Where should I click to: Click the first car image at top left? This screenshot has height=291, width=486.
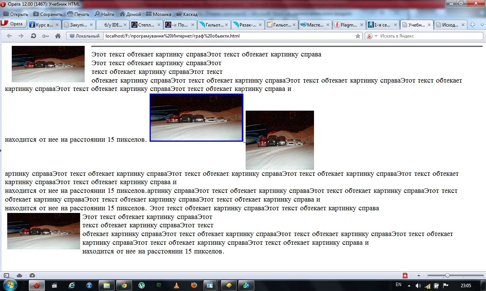(x=48, y=64)
